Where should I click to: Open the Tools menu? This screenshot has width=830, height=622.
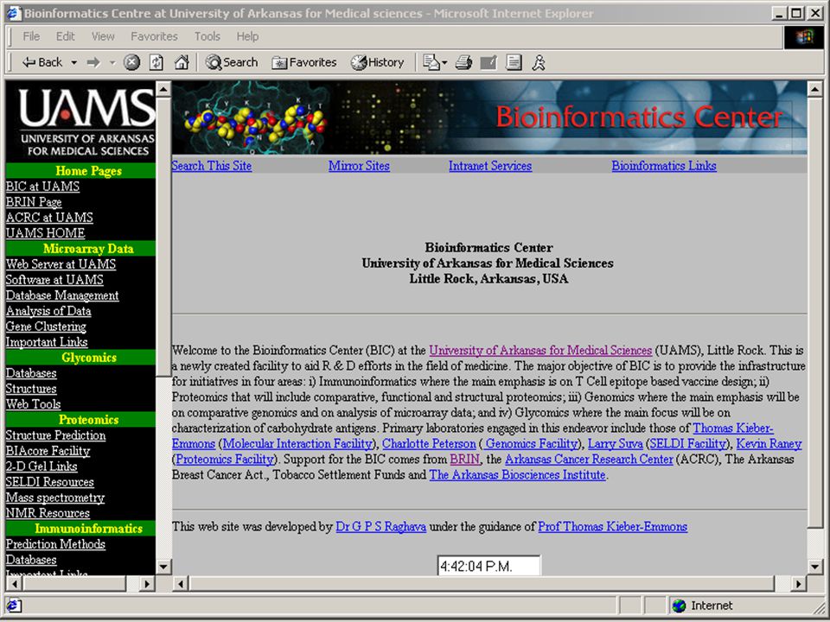pyautogui.click(x=207, y=36)
